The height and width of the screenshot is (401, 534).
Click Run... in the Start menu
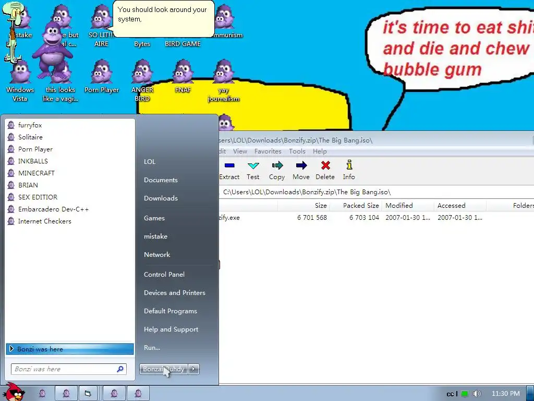pyautogui.click(x=152, y=348)
